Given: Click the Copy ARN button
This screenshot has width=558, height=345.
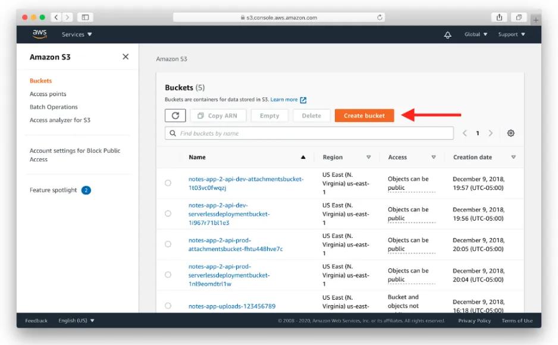Looking at the screenshot, I should tap(218, 115).
